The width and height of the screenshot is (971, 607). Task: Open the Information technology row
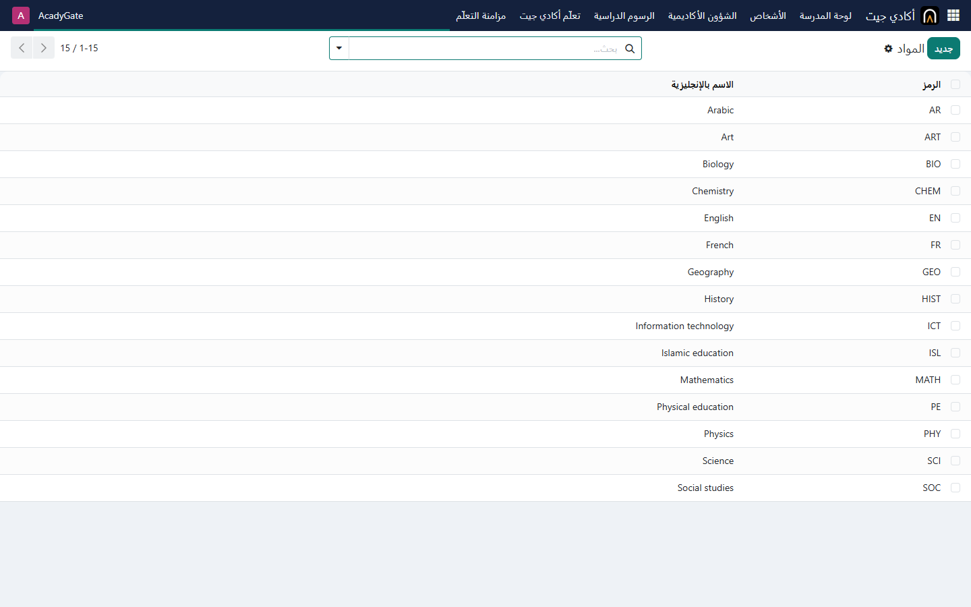tap(486, 326)
